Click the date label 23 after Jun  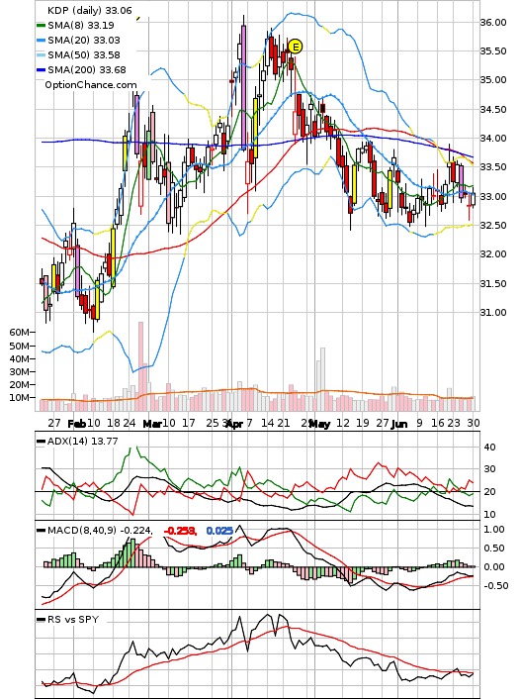point(454,423)
